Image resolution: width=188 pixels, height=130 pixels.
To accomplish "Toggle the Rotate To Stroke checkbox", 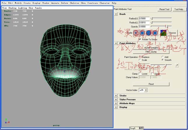I will 140,39.
